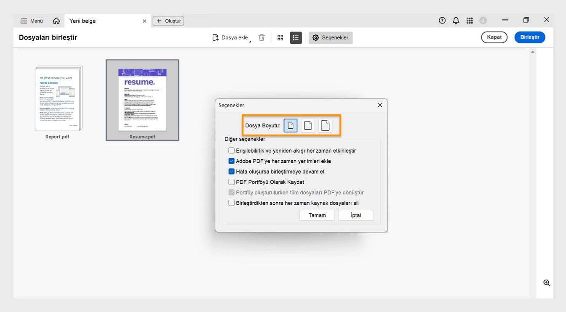This screenshot has width=566, height=312.
Task: Switch to list view
Action: coord(296,38)
